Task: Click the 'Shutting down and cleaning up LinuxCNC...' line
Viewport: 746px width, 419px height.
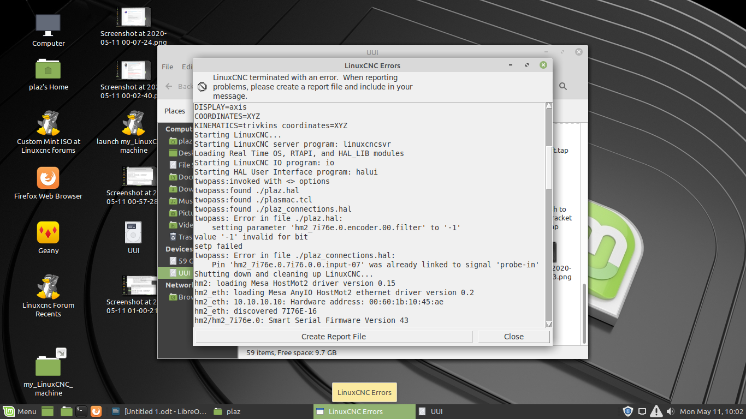Action: pyautogui.click(x=284, y=274)
